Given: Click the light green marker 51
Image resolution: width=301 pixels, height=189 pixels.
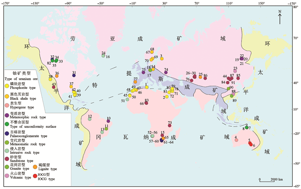Looking at the screenshot, I should click(x=126, y=100).
